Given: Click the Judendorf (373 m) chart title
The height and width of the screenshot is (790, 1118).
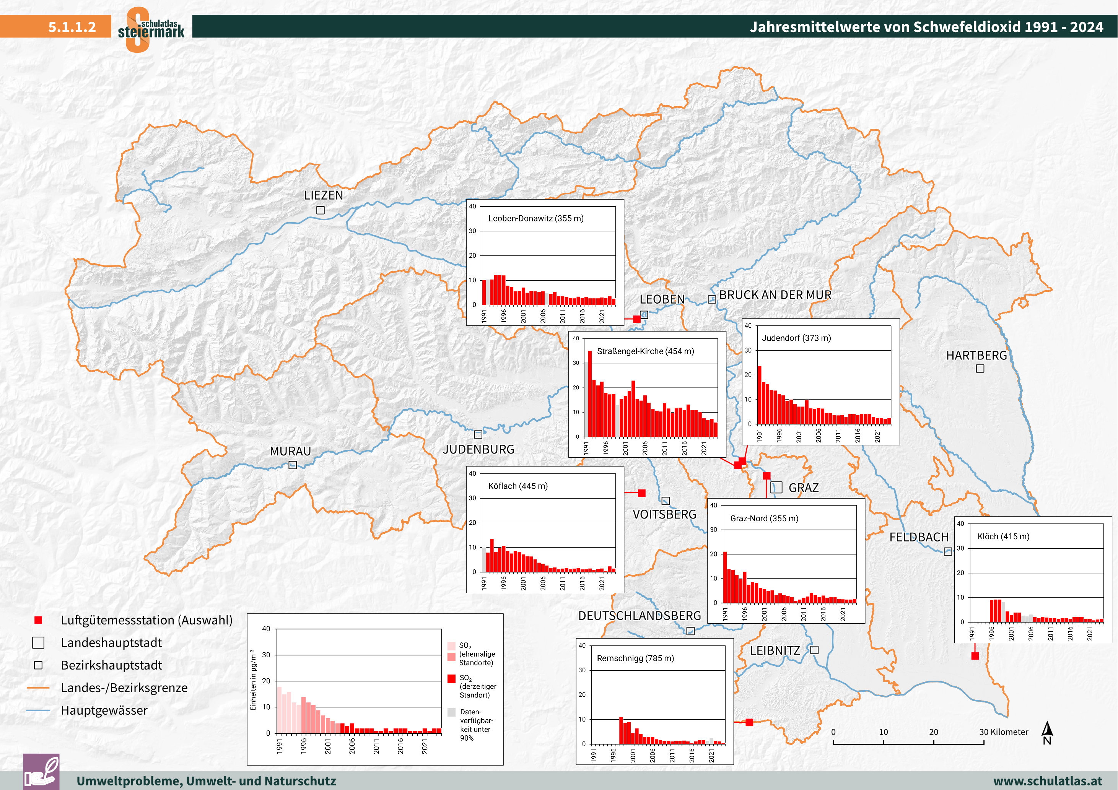Looking at the screenshot, I should click(x=796, y=338).
